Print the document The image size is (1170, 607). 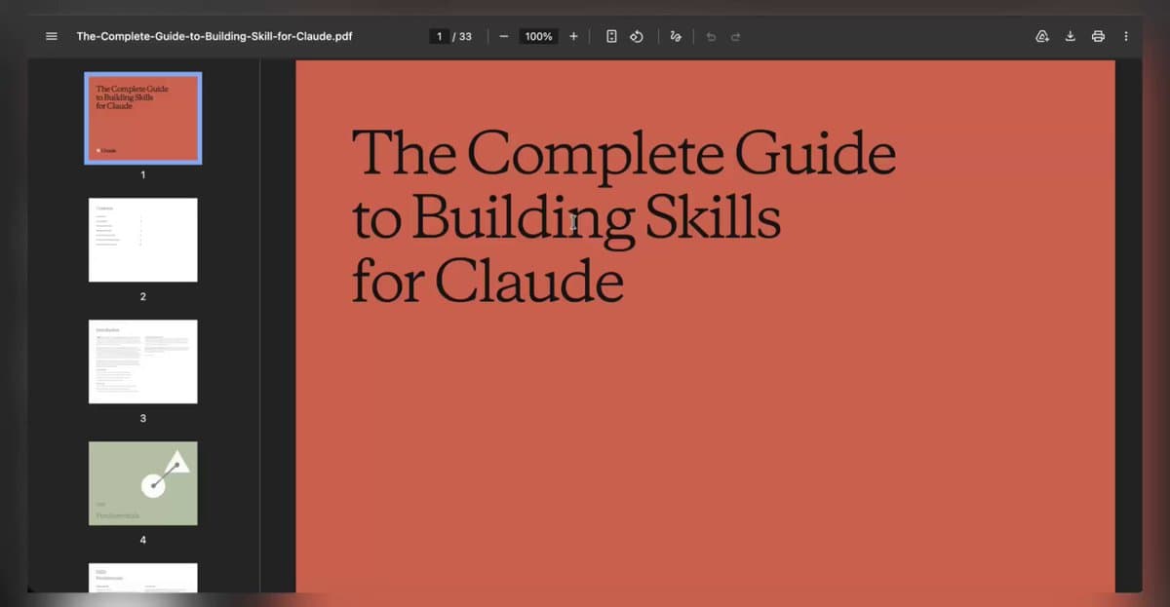(x=1098, y=36)
